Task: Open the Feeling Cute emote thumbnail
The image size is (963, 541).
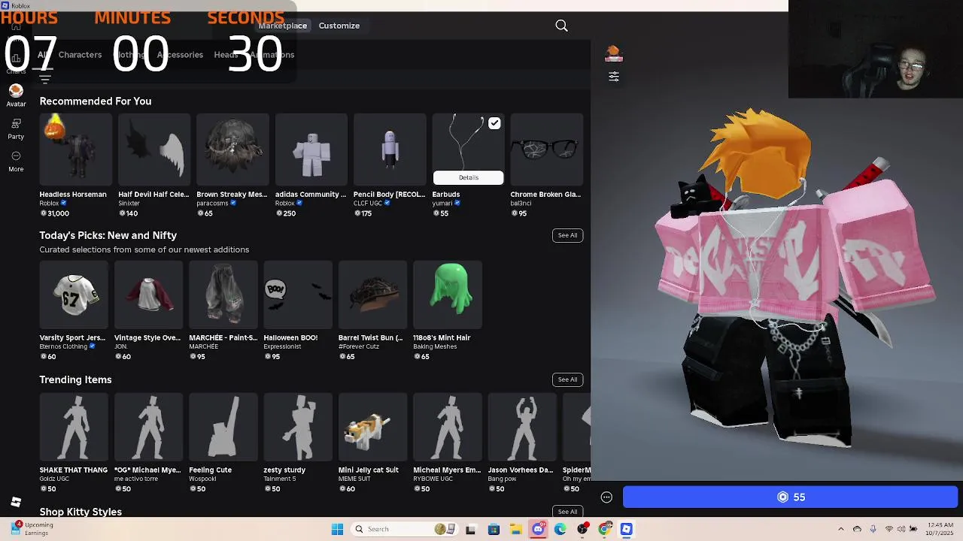Action: pos(223,427)
